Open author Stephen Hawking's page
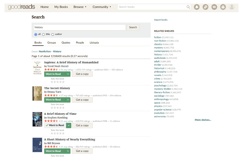241x157 pixels. (x=58, y=117)
